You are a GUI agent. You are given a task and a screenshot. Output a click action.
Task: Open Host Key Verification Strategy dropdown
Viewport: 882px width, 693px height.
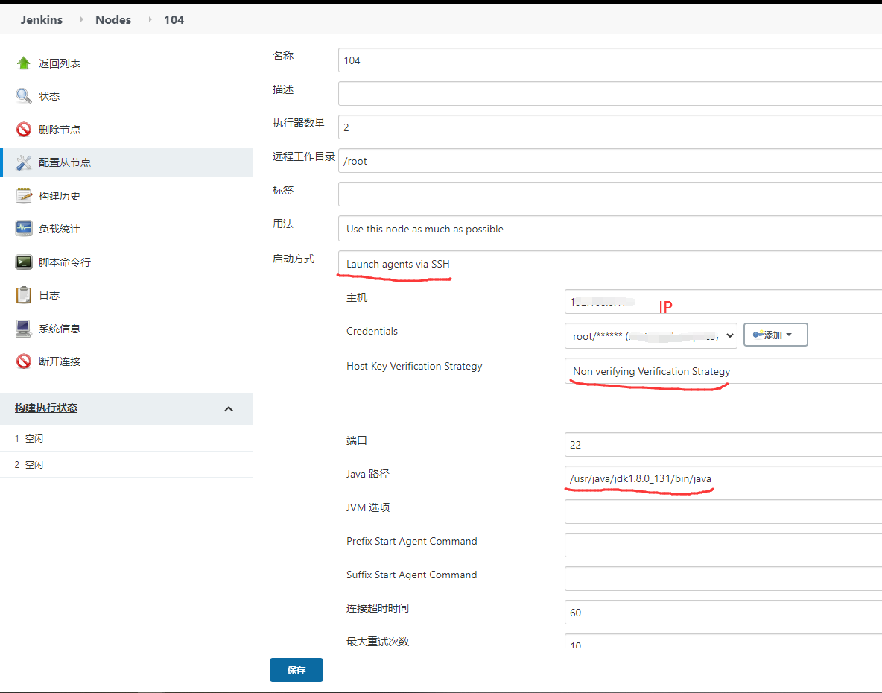click(723, 371)
